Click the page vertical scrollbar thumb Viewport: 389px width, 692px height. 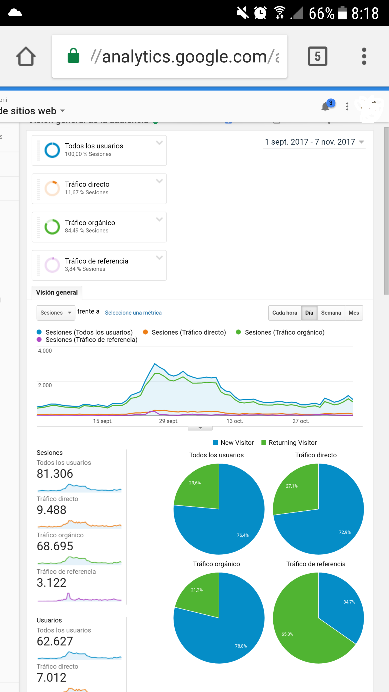tap(386, 211)
